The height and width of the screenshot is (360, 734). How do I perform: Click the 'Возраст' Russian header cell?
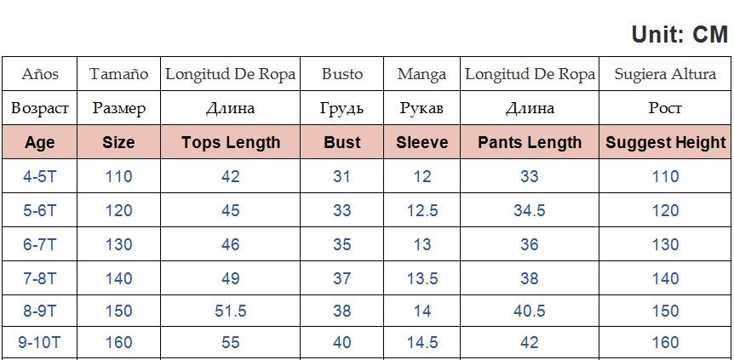click(40, 108)
